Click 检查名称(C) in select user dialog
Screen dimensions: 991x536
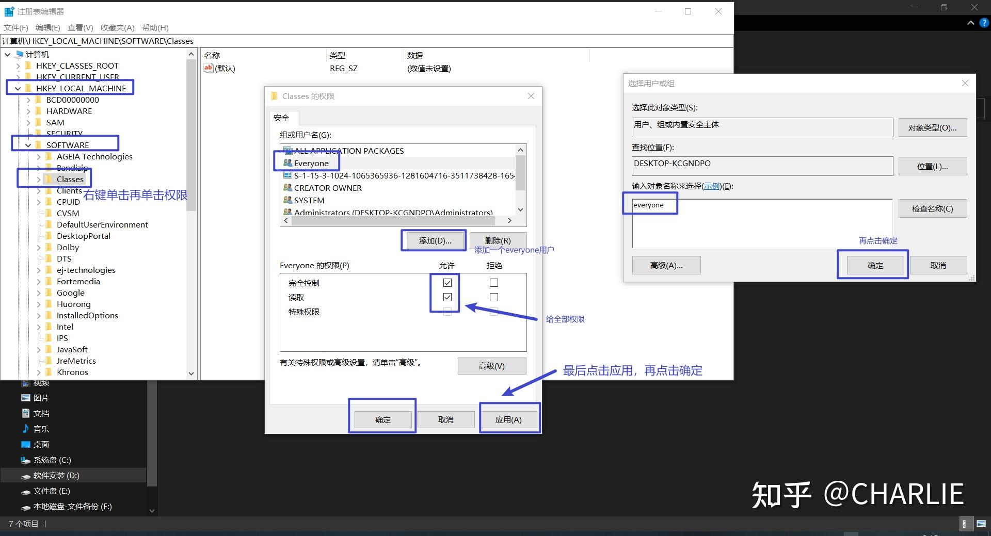(x=932, y=208)
